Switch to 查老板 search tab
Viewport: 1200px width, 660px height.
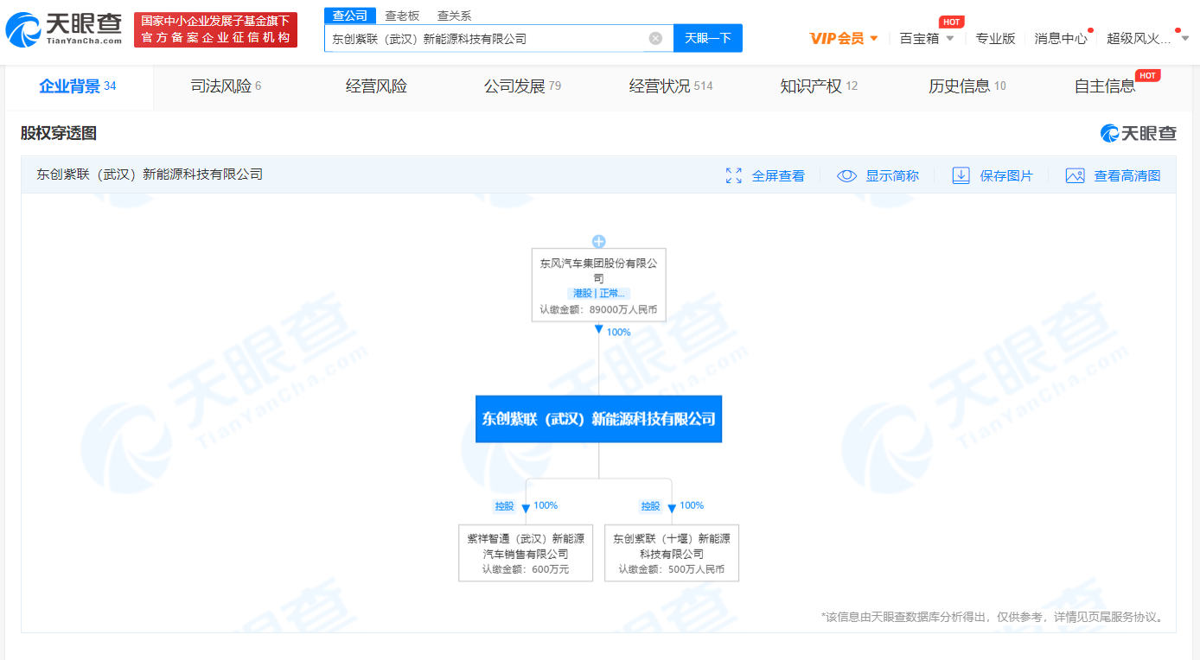402,16
